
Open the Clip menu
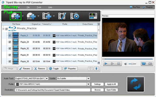[x=28, y=7]
